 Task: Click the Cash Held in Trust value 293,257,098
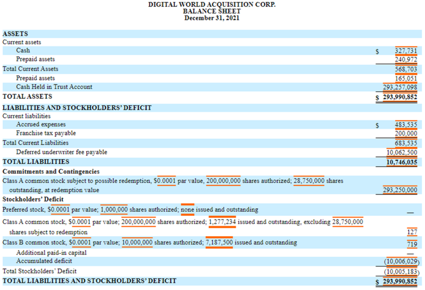400,87
